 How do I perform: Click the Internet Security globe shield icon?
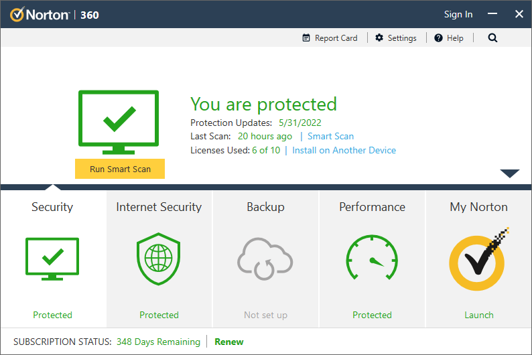[x=159, y=259]
